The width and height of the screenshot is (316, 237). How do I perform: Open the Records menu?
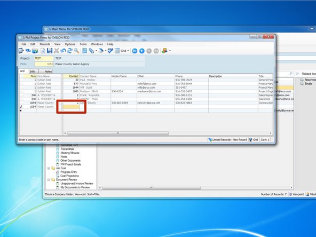click(45, 44)
